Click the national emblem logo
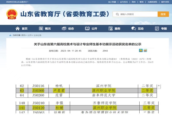This screenshot has width=172, height=115. (11, 14)
